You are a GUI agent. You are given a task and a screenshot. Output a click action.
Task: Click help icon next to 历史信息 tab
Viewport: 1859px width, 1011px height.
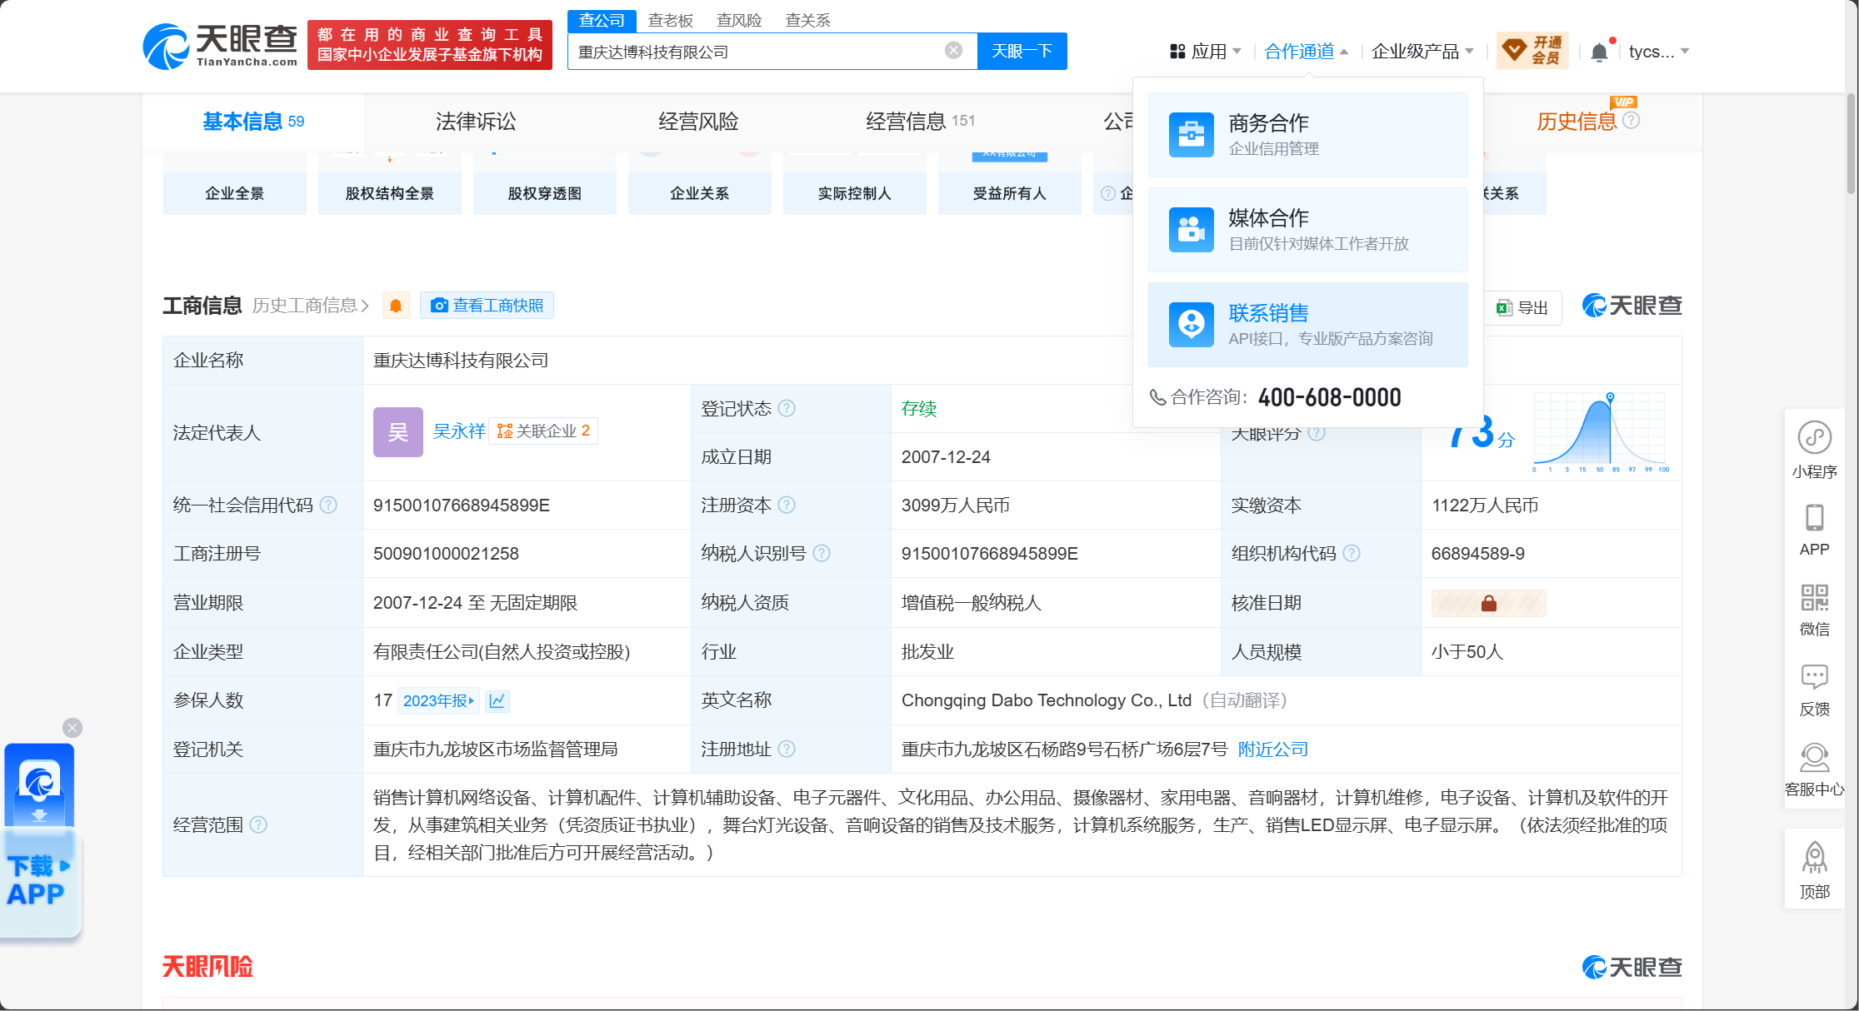pyautogui.click(x=1632, y=120)
